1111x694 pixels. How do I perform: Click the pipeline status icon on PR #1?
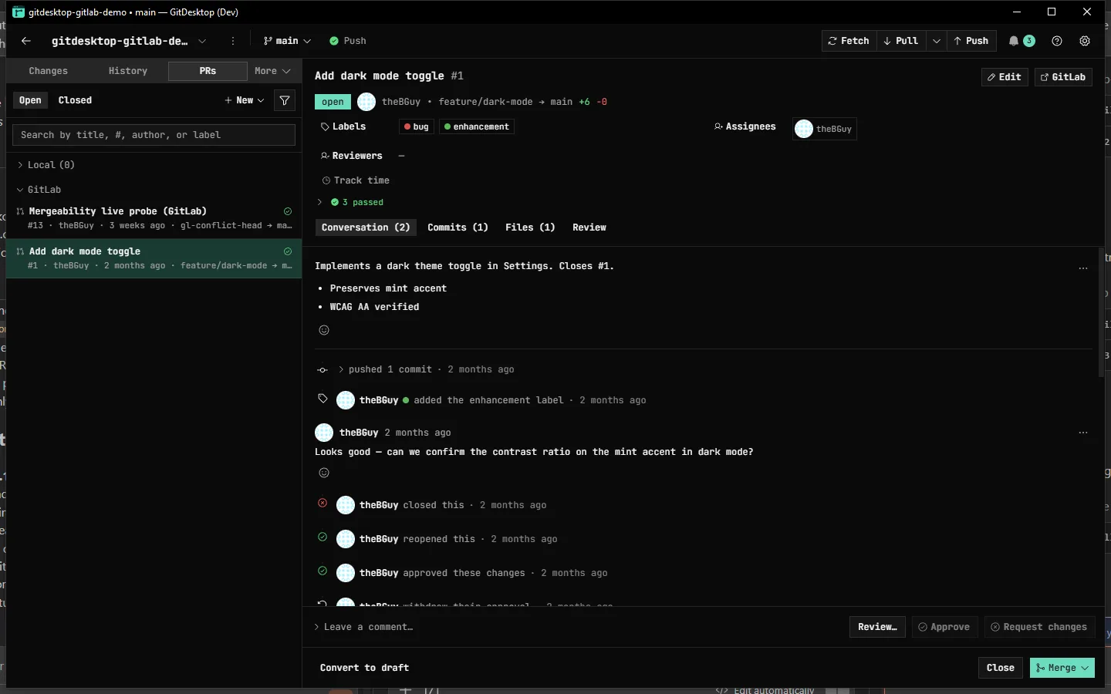point(288,251)
